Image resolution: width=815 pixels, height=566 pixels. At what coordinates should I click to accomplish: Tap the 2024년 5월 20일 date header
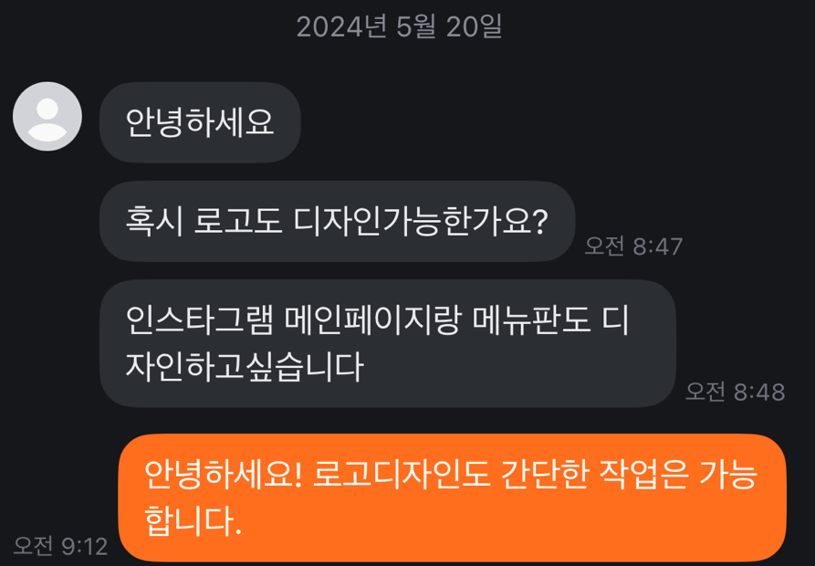tap(399, 26)
